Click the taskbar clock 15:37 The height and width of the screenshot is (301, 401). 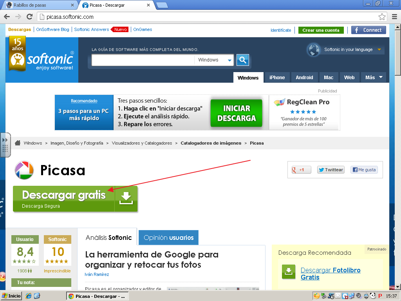tap(391, 296)
